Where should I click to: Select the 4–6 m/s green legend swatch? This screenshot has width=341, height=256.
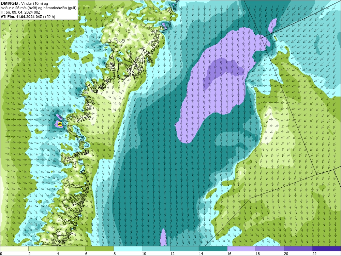coord(71,249)
